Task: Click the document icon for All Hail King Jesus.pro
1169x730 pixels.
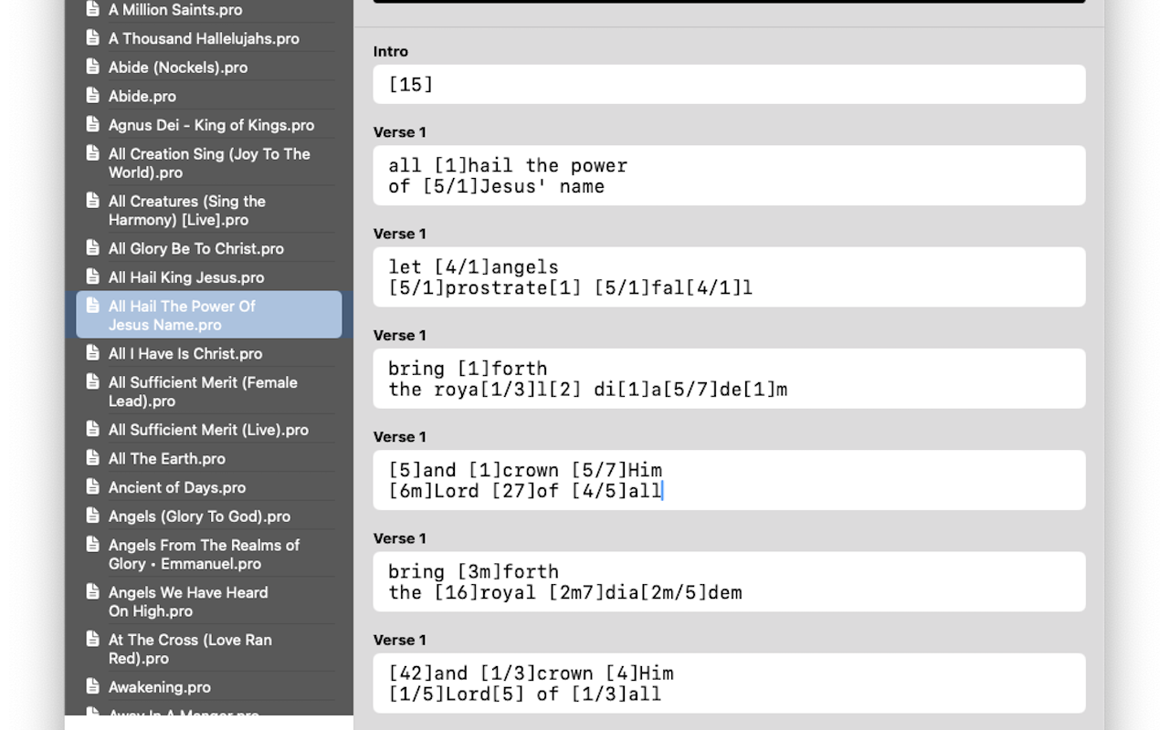Action: pos(93,277)
